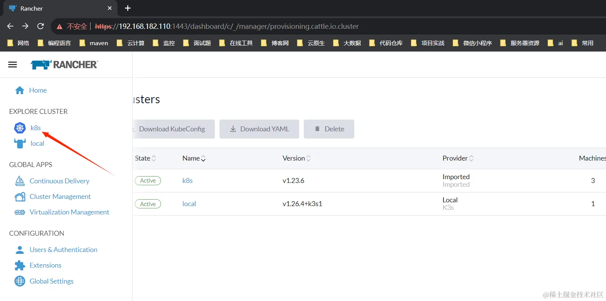
Task: Reload the page
Action: [x=41, y=26]
